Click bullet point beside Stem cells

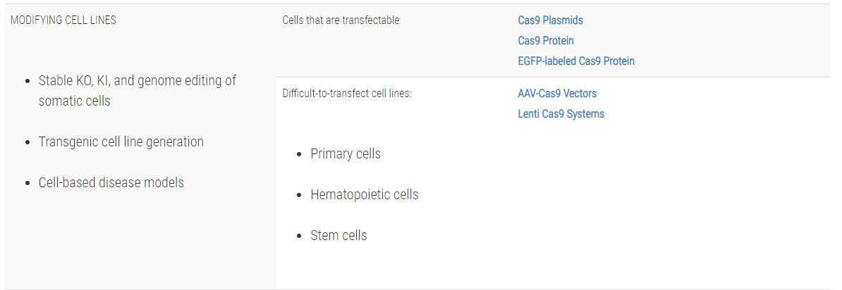pos(299,236)
